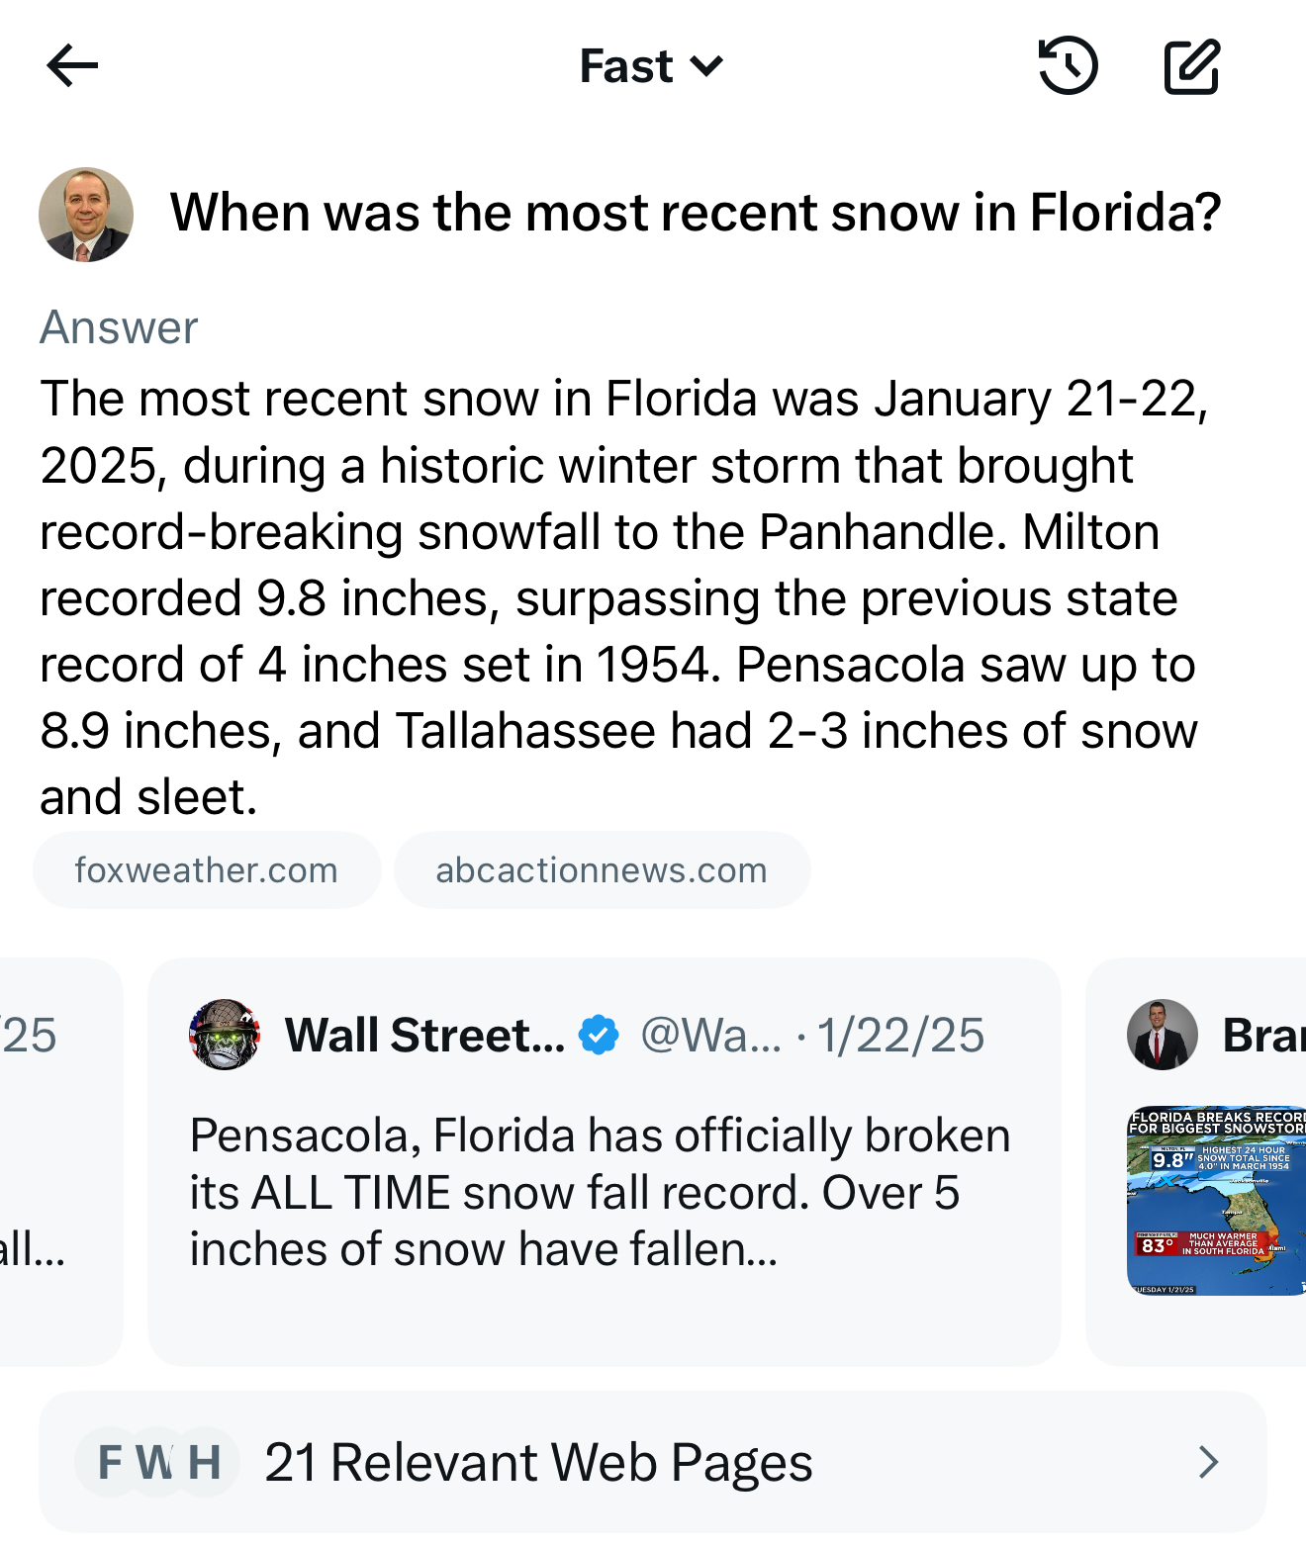
Task: Open chat history clock icon
Action: pos(1068,66)
